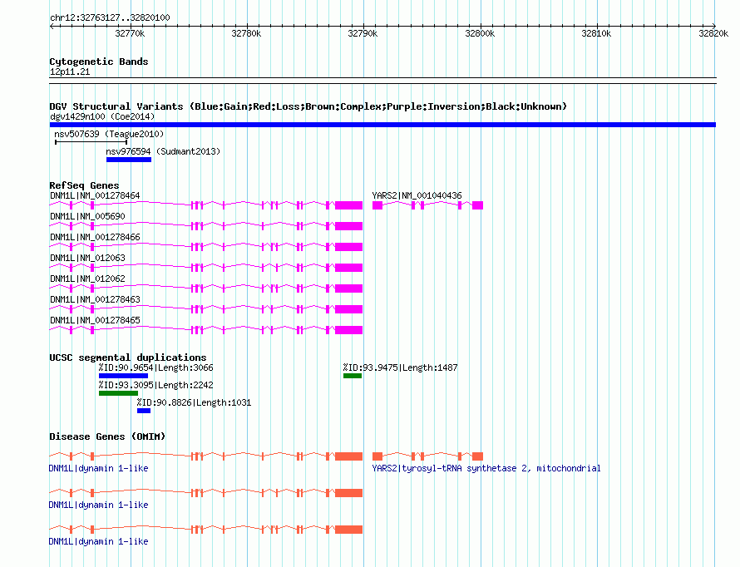Click the left arrow end of the ruler
Viewport: 740px width, 567px height.
tap(52, 26)
